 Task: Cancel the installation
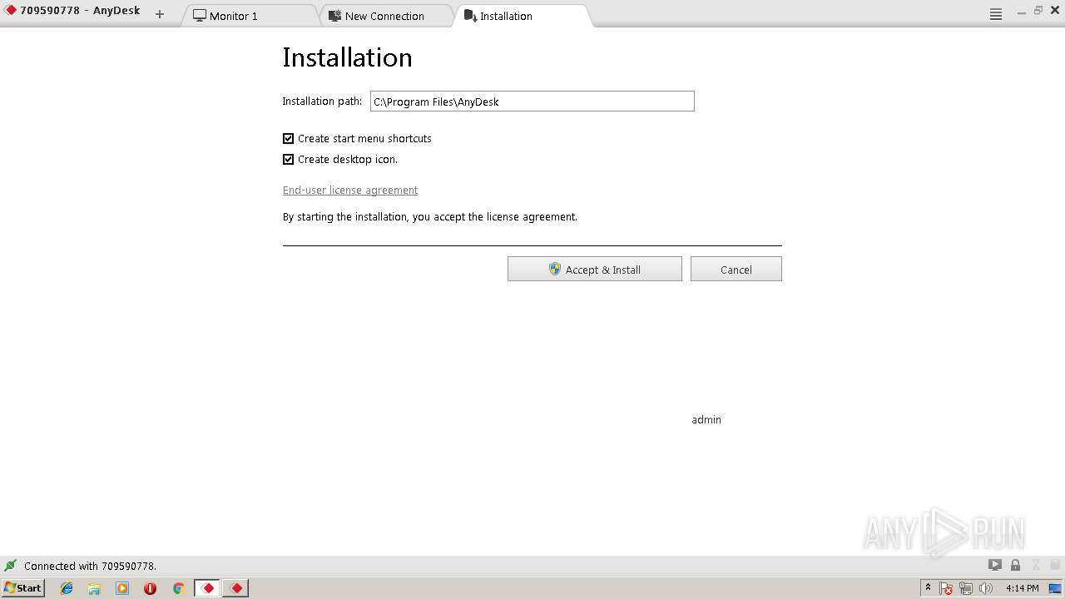click(736, 269)
